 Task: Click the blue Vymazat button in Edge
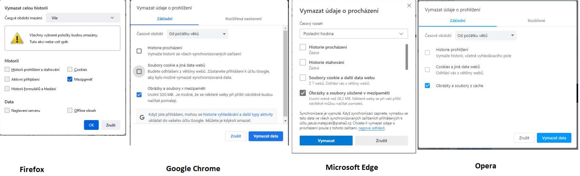326,141
